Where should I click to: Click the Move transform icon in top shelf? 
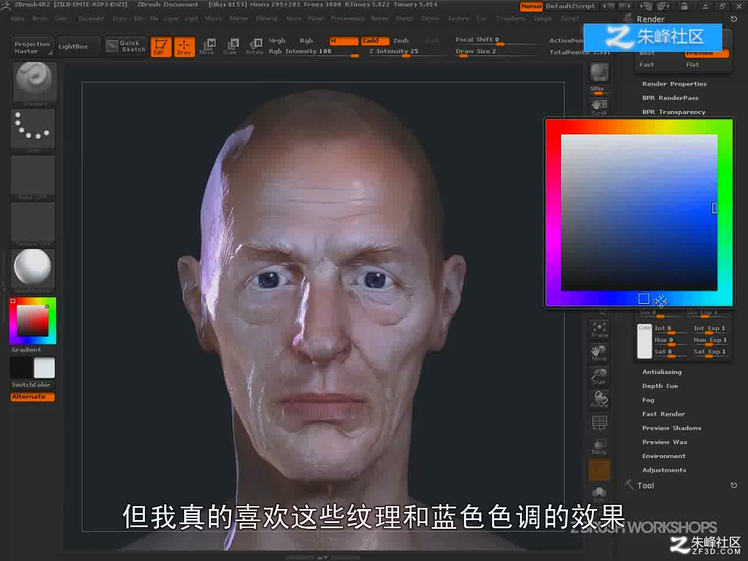tap(207, 46)
